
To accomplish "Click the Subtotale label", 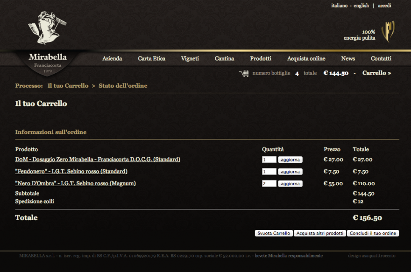I will tap(27, 194).
